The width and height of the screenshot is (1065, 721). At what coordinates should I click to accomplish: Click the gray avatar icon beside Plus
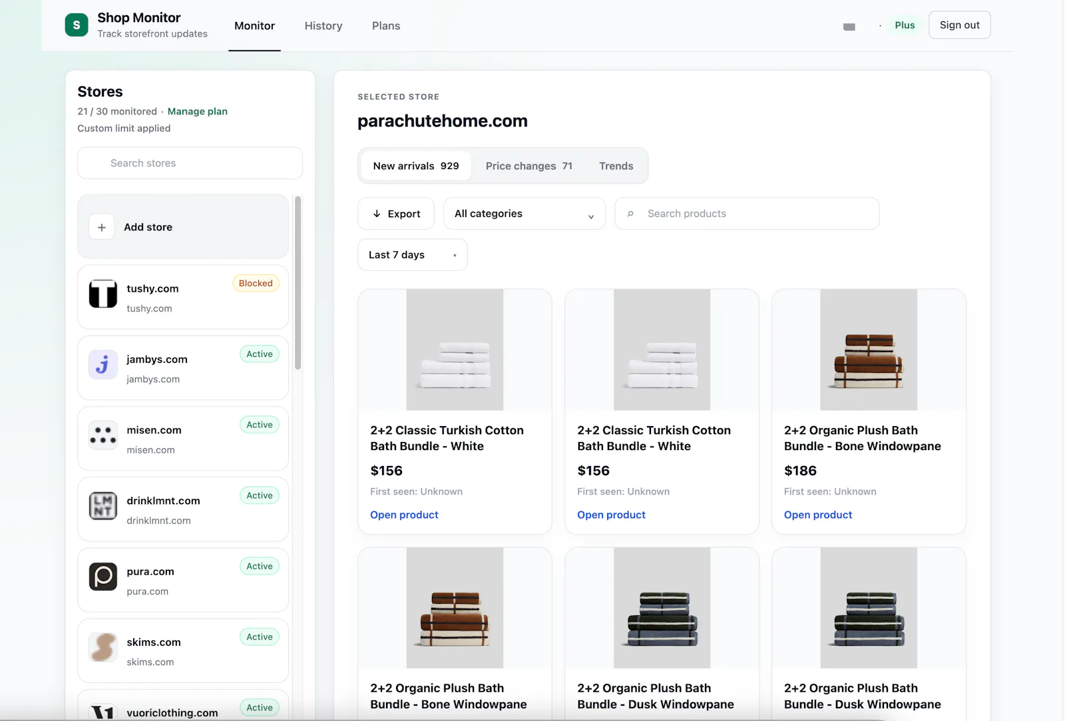click(x=849, y=27)
